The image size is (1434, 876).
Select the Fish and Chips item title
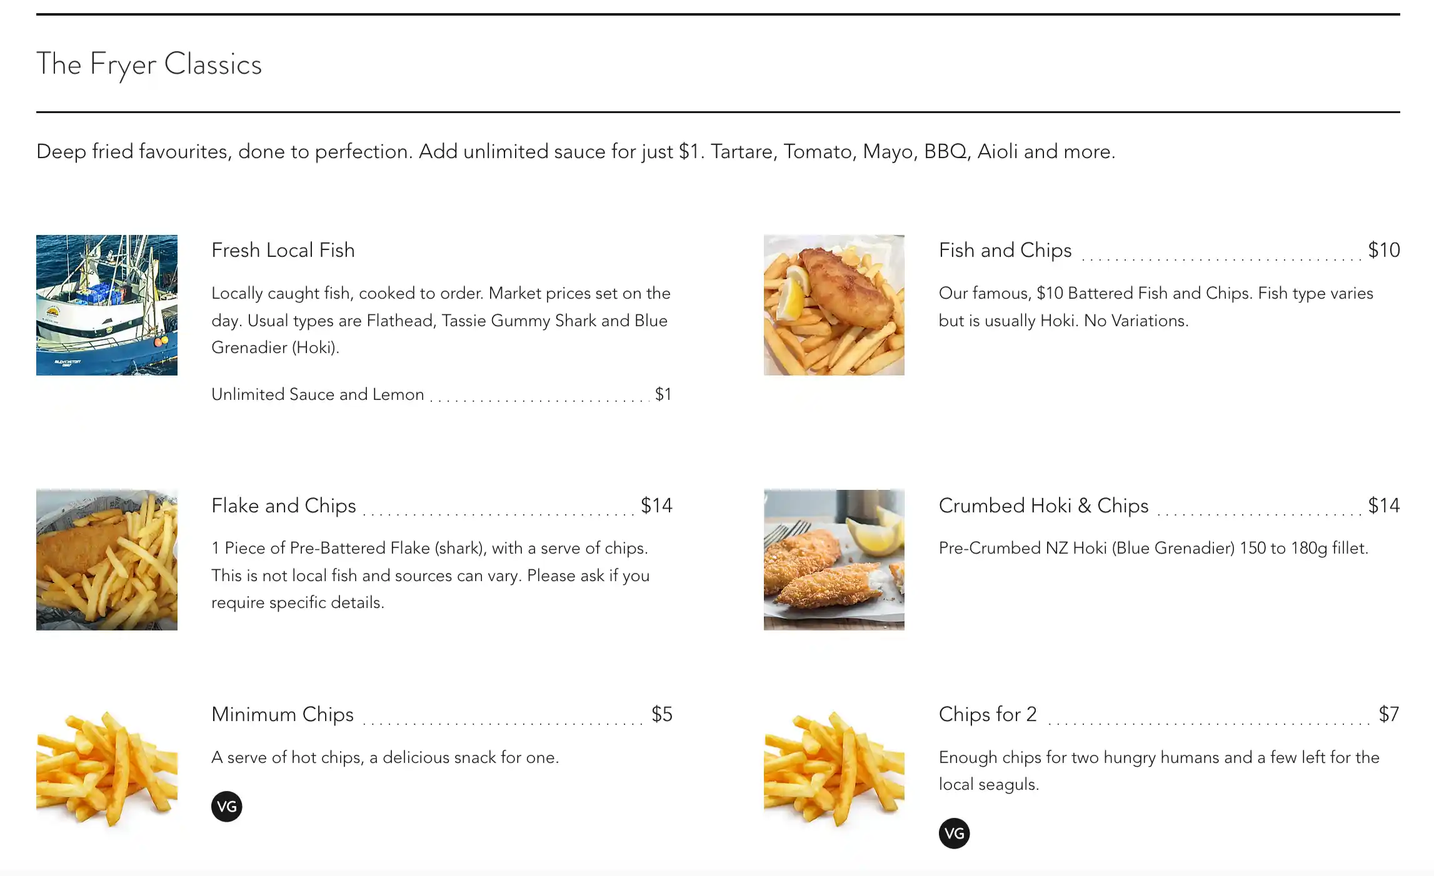1005,250
